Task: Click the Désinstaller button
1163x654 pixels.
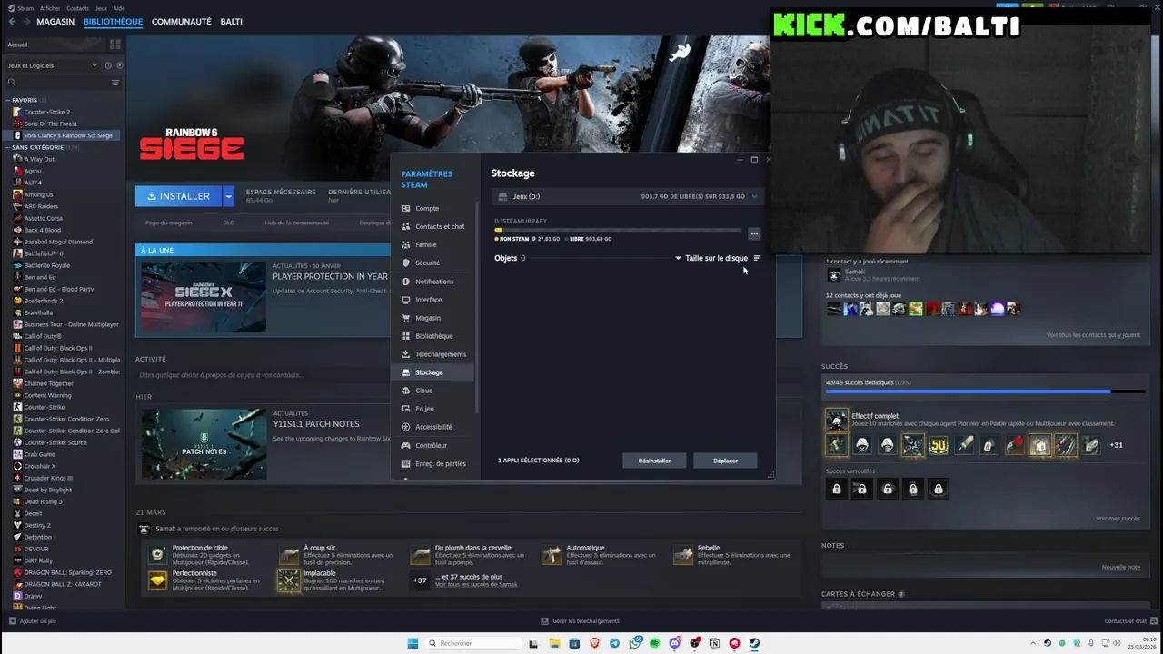Action: coord(654,461)
